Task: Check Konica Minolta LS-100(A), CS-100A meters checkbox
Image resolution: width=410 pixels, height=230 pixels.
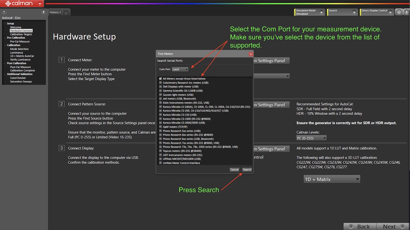Action: point(160,107)
